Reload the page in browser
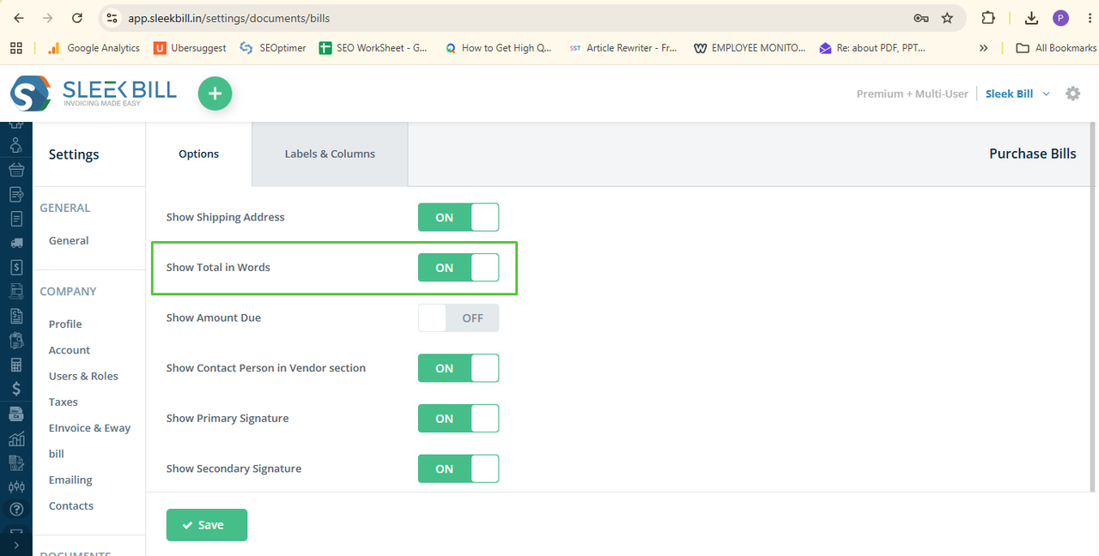Screen dimensions: 1099x556 point(77,17)
